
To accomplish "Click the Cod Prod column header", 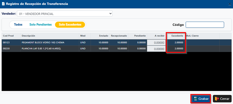I will tap(11, 36).
